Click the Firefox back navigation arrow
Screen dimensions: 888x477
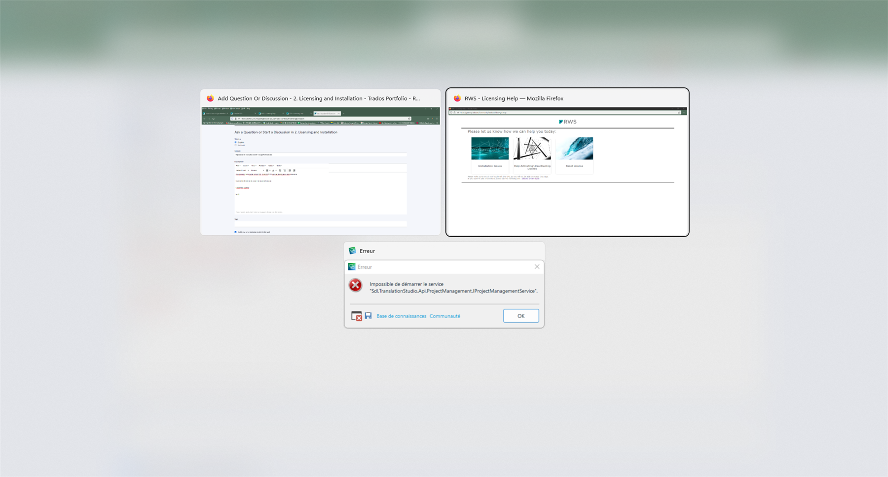tap(204, 118)
